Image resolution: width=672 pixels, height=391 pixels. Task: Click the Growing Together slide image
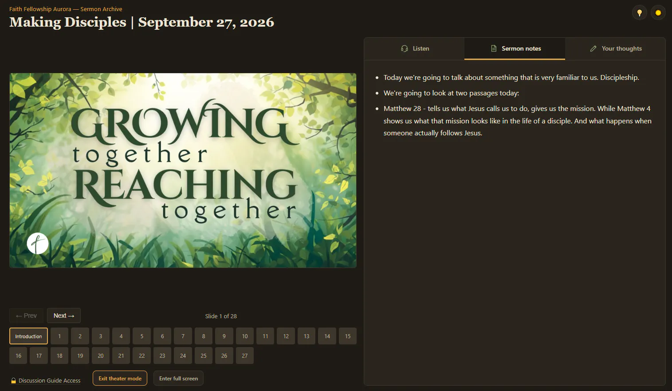183,170
